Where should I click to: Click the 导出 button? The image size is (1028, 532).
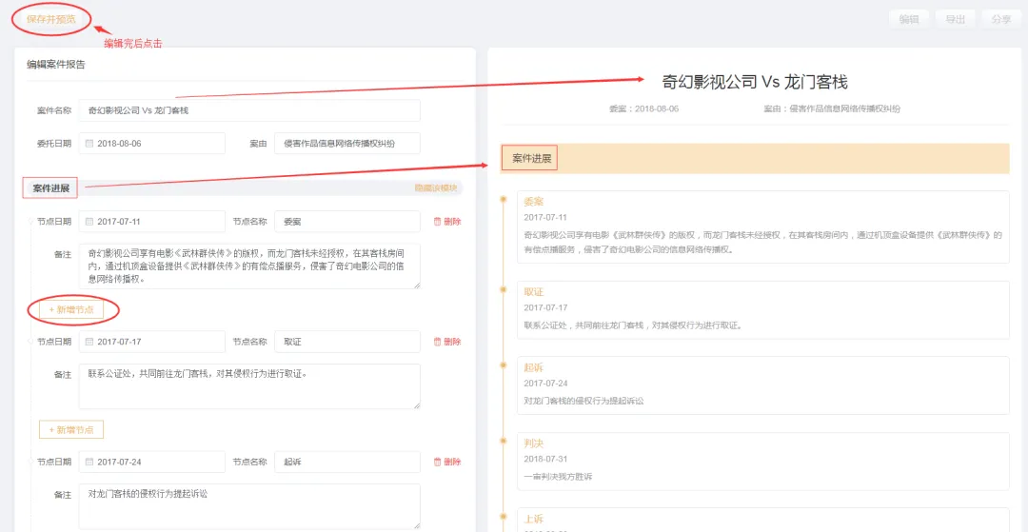[955, 19]
